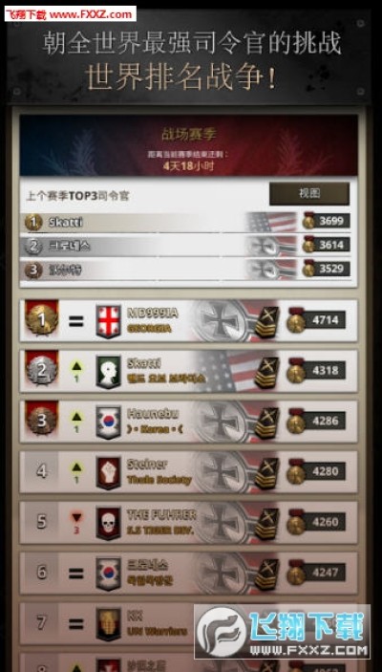This screenshot has width=382, height=672.
Task: Click the red down arrow beside THE FUHRER
Action: 76,523
